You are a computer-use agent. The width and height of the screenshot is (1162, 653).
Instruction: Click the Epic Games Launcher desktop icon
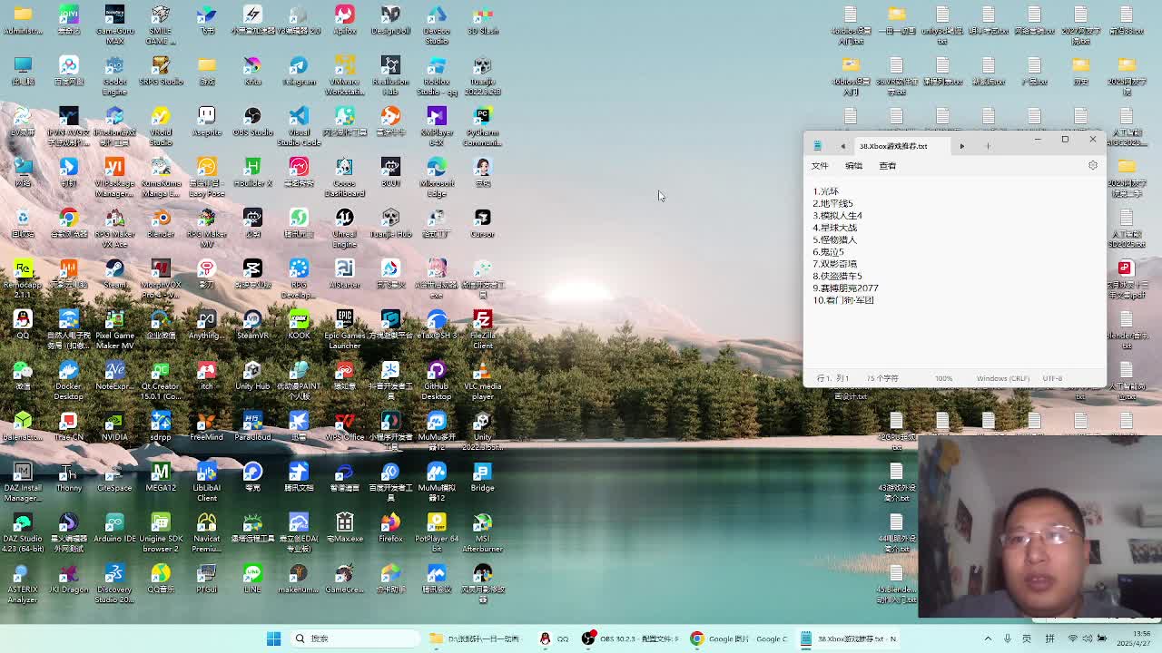(x=344, y=320)
